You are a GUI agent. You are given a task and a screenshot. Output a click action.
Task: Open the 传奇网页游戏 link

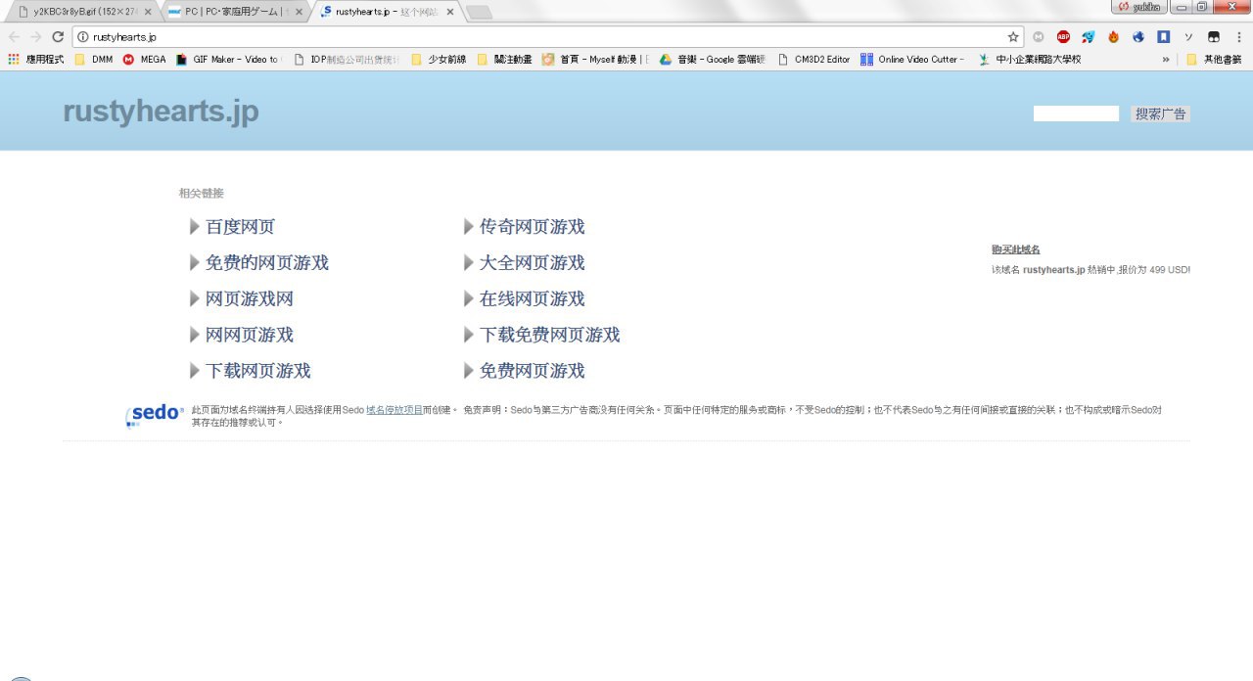coord(532,227)
